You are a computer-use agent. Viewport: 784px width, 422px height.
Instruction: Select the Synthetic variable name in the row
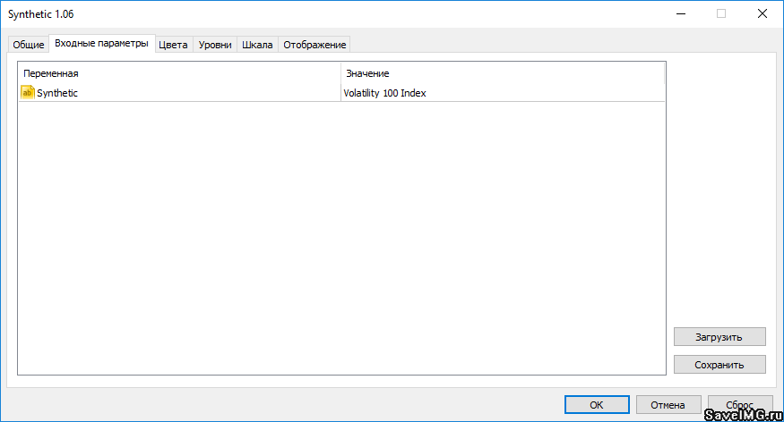57,93
